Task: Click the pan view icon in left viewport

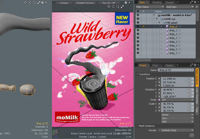Action: pyautogui.click(x=26, y=3)
